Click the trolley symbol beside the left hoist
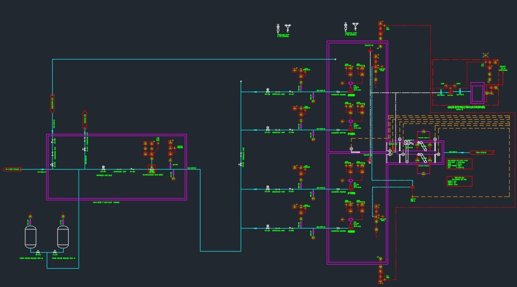Image resolution: width=517 pixels, height=287 pixels. (x=288, y=28)
